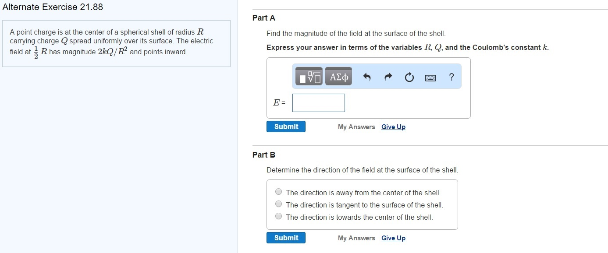Select 'away from the center of the shell'

pos(279,192)
